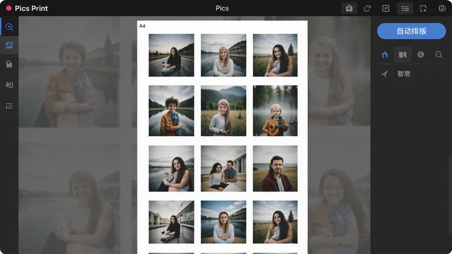Switch to the blue home tab in right panel
Screen dimensions: 452x254
pos(385,54)
